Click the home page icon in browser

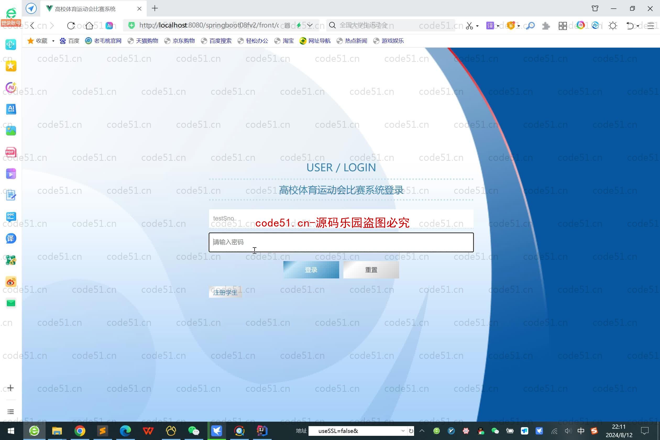pos(89,25)
